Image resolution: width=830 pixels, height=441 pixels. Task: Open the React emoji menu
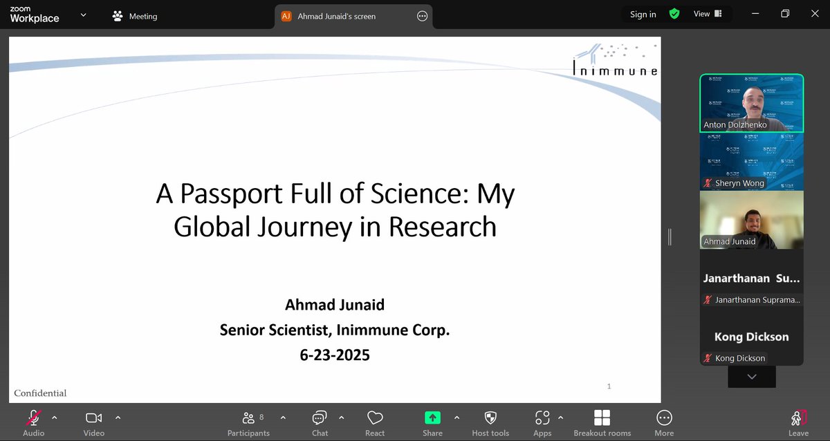(375, 423)
